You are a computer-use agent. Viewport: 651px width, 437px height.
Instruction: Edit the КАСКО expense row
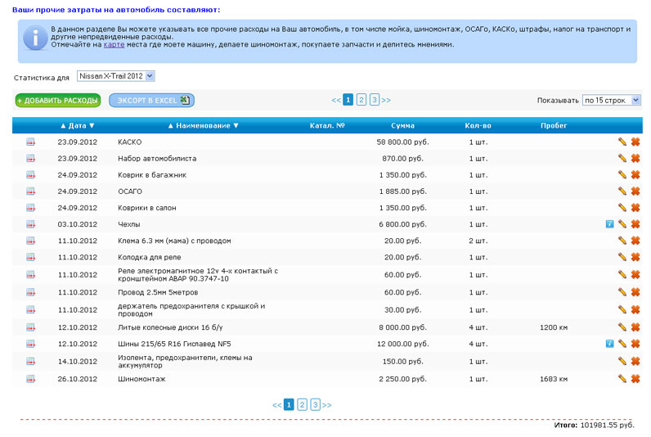(622, 142)
